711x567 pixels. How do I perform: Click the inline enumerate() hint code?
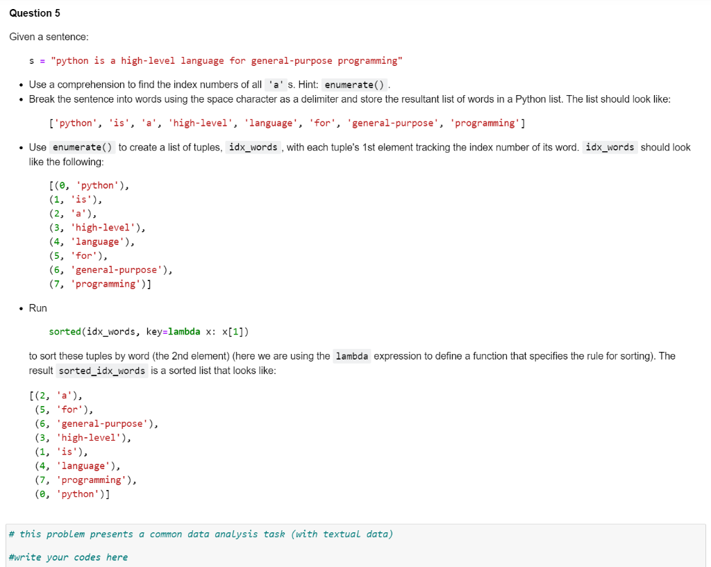pyautogui.click(x=355, y=84)
